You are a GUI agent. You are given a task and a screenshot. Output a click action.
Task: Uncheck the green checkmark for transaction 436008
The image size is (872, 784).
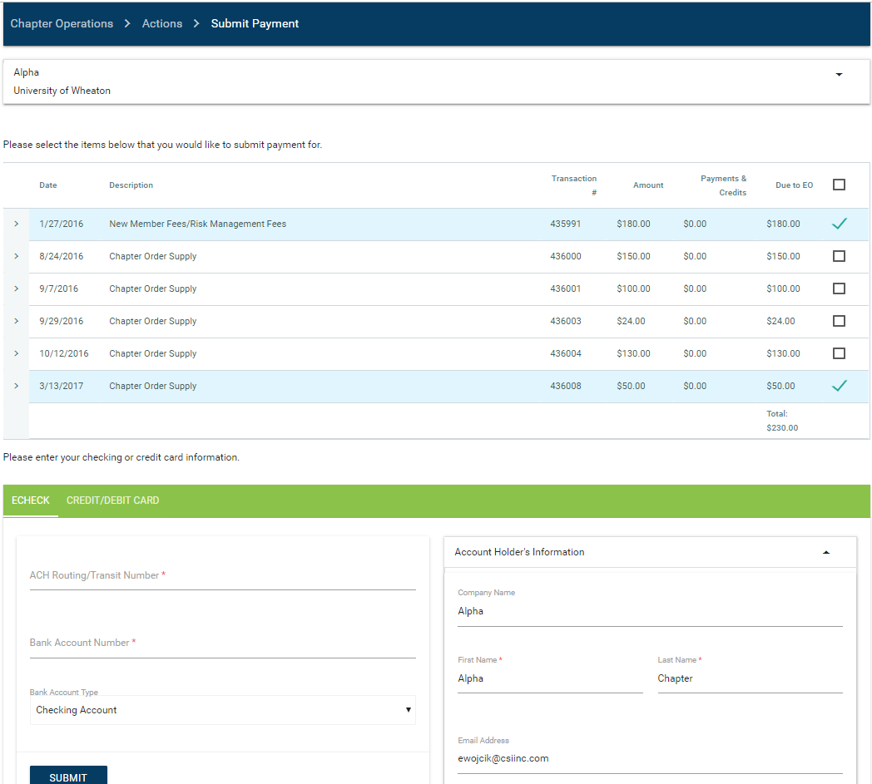coord(839,386)
